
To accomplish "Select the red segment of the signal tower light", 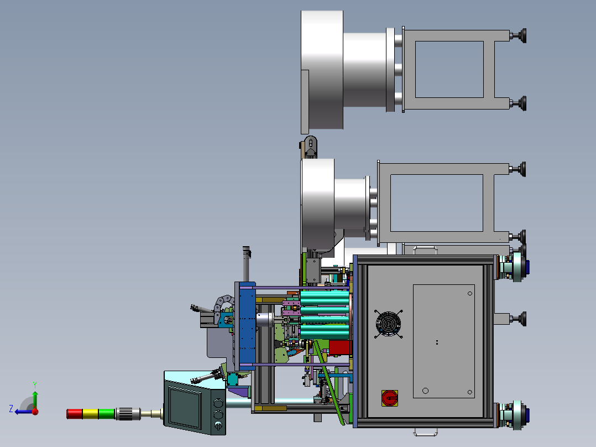I will click(75, 414).
